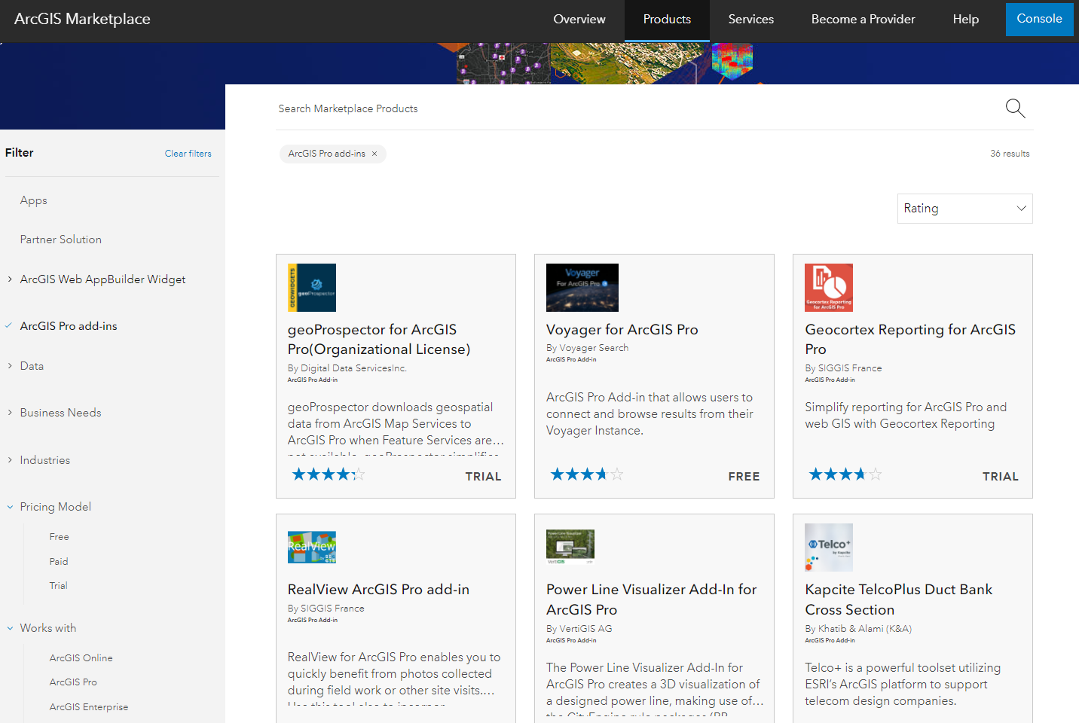Click the Console button
The width and height of the screenshot is (1079, 723).
point(1040,19)
